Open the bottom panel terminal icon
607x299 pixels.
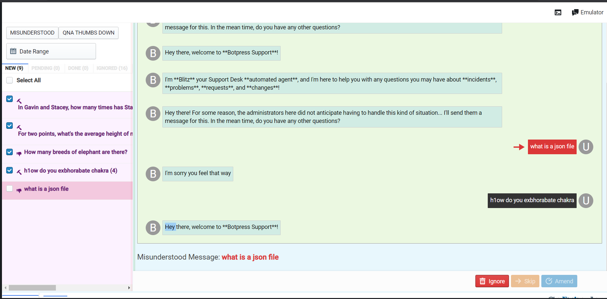click(x=558, y=13)
